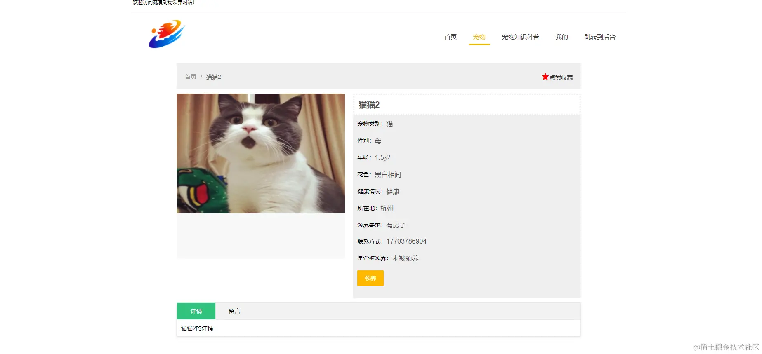Click the 猫猫2 pet name heading
Screen dimensions: 762x354
pos(369,105)
